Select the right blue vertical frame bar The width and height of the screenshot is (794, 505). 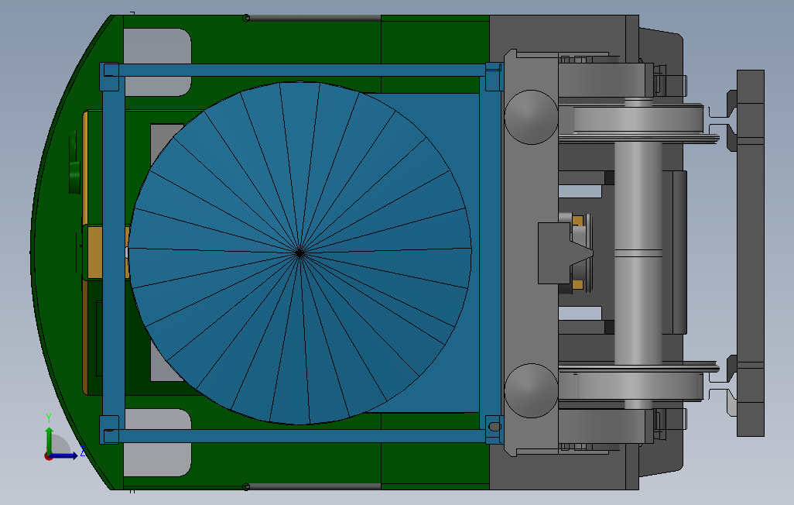click(x=490, y=253)
